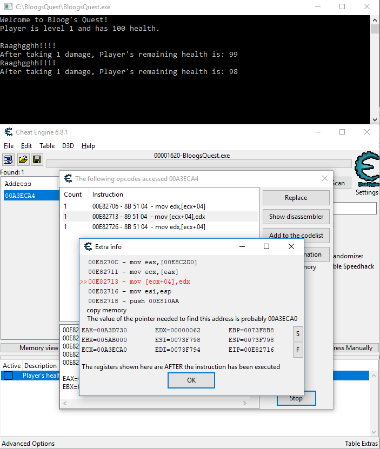Viewport: 380px width, 449px height.
Task: Click the S button in Extra info
Action: point(298,334)
